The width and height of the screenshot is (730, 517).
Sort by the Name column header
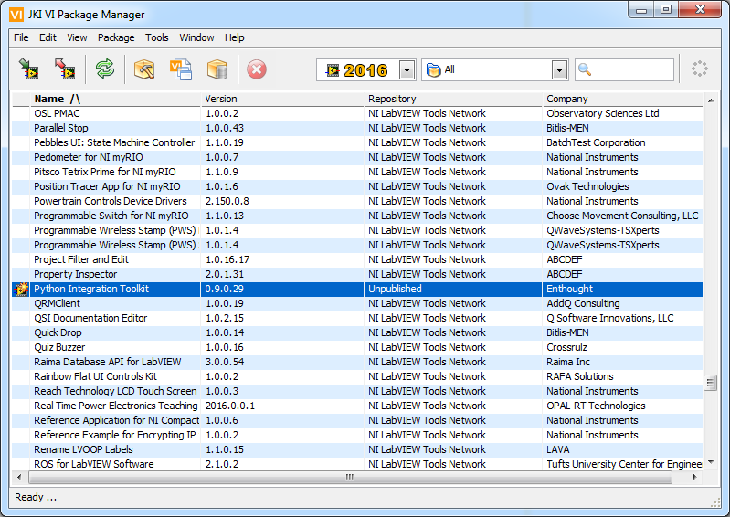(x=115, y=99)
